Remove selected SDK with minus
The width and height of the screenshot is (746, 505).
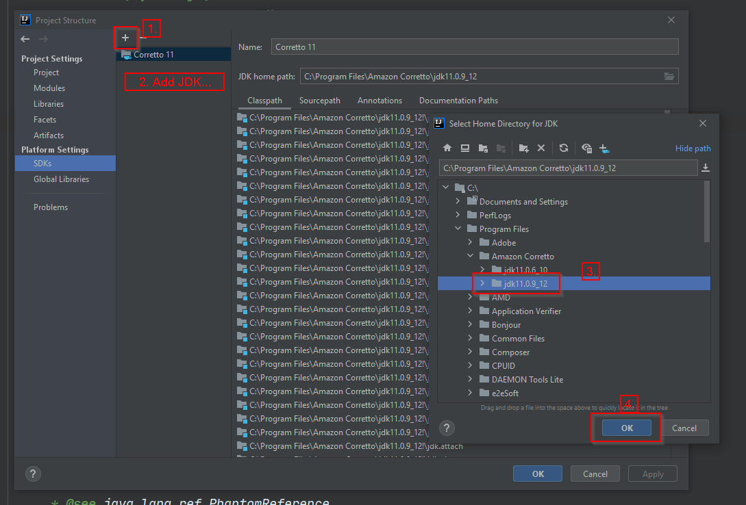[x=142, y=38]
